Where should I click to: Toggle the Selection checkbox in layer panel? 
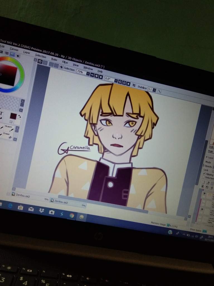pyautogui.click(x=204, y=178)
